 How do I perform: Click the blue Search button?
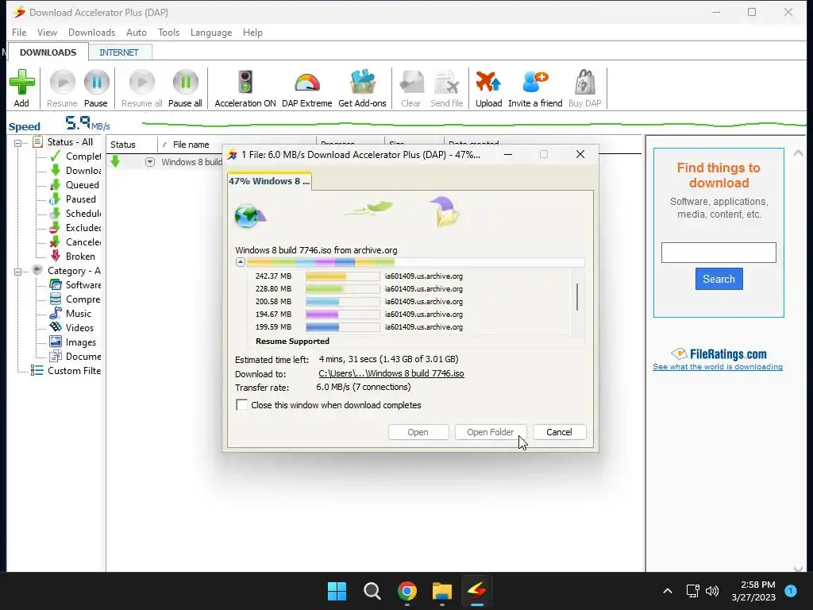[719, 279]
